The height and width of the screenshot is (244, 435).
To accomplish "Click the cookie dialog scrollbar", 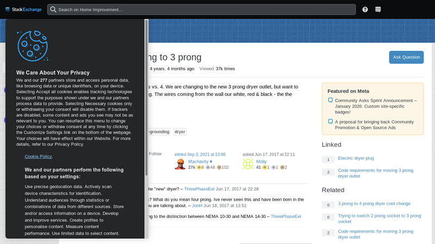I will point(146,98).
